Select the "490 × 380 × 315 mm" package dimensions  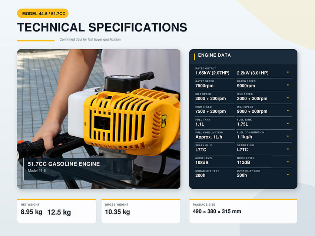click(217, 211)
